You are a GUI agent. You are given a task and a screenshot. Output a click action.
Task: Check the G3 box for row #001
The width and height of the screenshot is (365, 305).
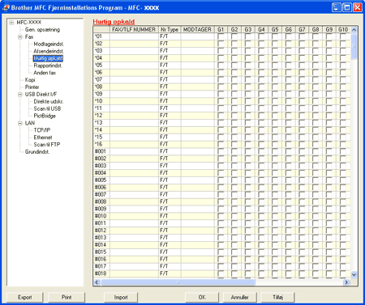pyautogui.click(x=247, y=151)
